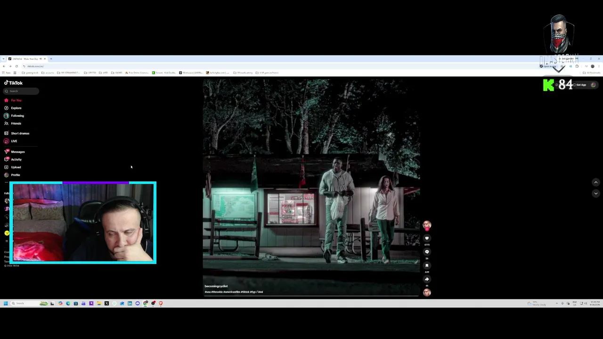This screenshot has height=339, width=603.
Task: Open the Profile page
Action: point(16,175)
